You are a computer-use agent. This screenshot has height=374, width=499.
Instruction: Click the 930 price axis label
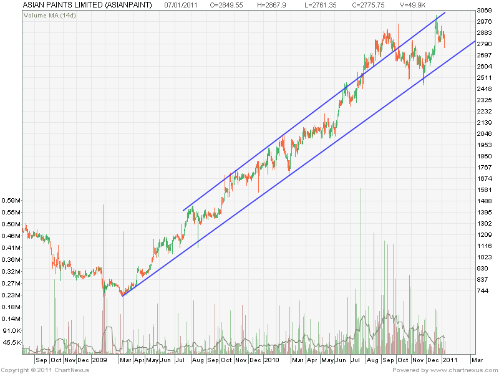(x=482, y=269)
